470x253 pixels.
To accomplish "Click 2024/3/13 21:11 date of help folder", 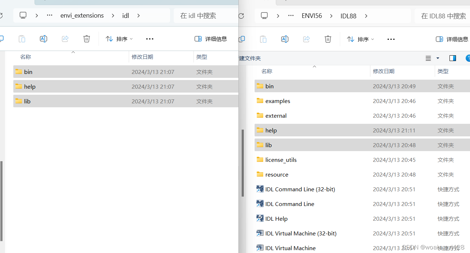I will [394, 130].
